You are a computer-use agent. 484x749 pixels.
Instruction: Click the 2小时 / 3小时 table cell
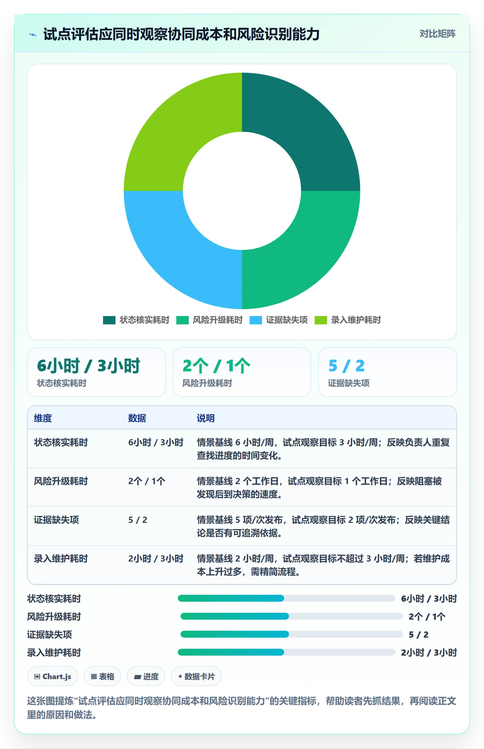click(x=156, y=558)
